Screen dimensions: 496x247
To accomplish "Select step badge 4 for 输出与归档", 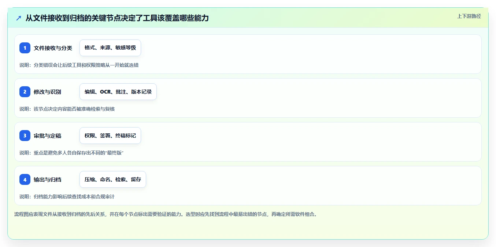I will 25,179.
